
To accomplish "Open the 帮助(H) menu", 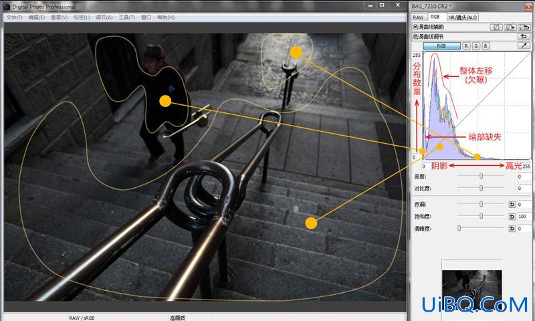I will [166, 17].
